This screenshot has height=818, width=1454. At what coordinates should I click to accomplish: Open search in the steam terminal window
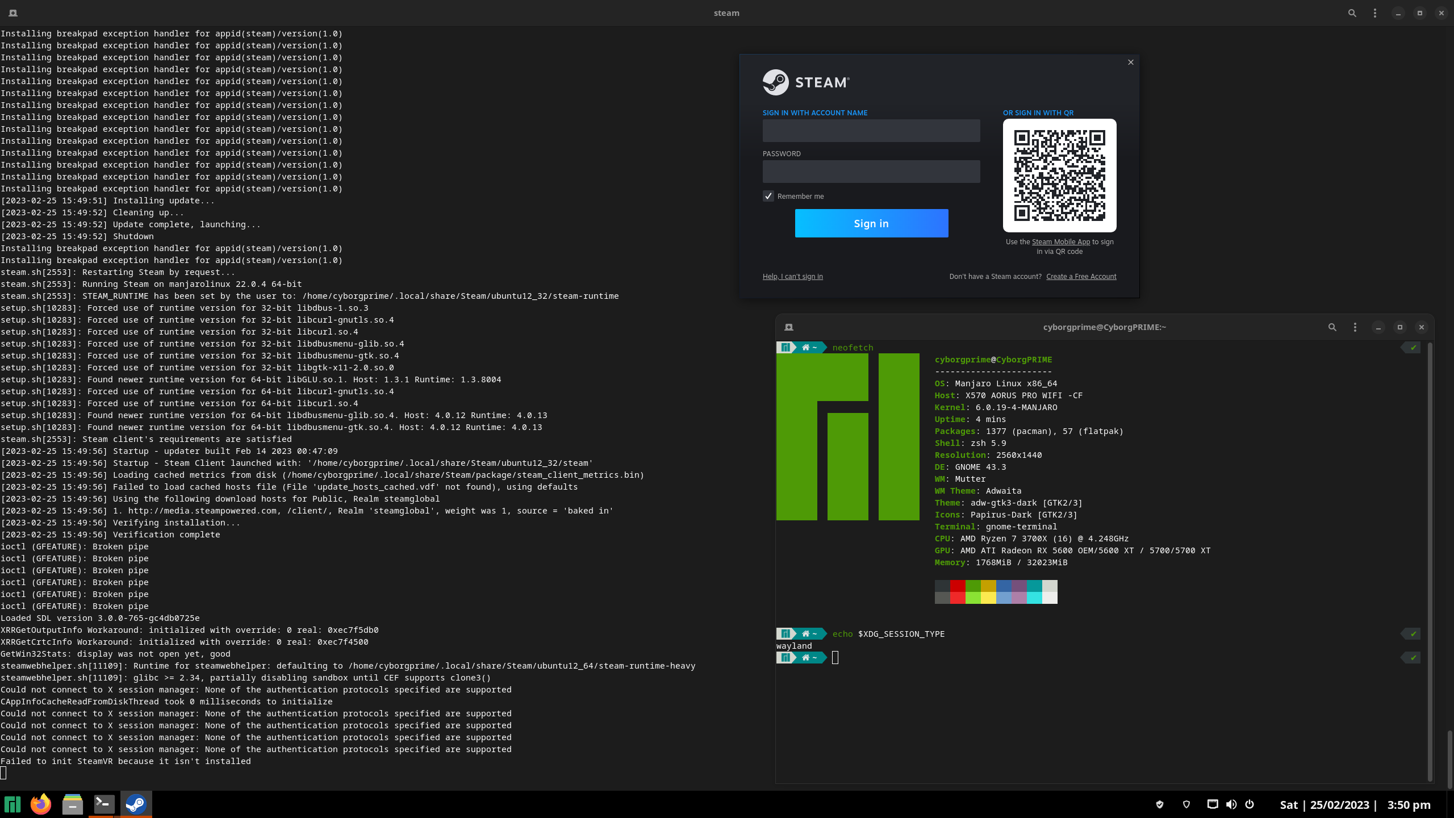[x=1352, y=13]
